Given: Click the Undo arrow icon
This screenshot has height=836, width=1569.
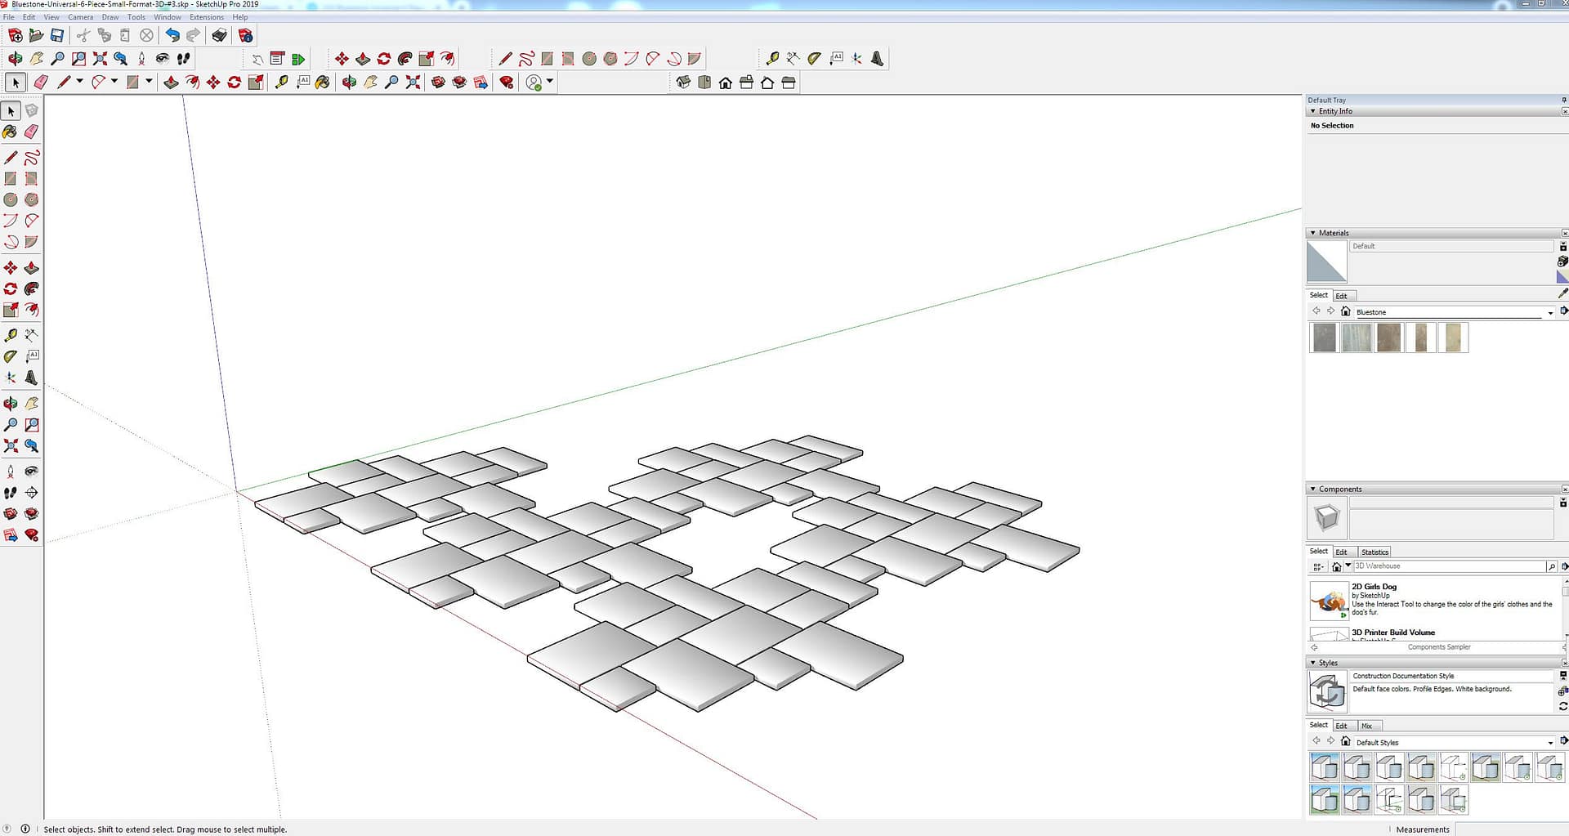Looking at the screenshot, I should pyautogui.click(x=172, y=35).
